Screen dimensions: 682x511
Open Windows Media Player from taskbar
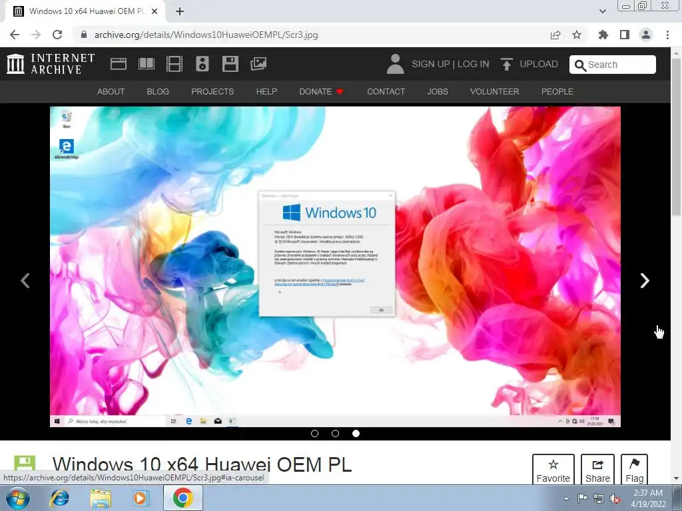coord(141,498)
